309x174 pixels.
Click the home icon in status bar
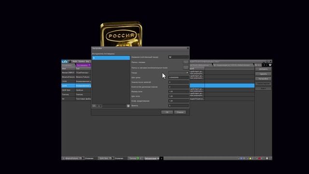pyautogui.click(x=267, y=158)
